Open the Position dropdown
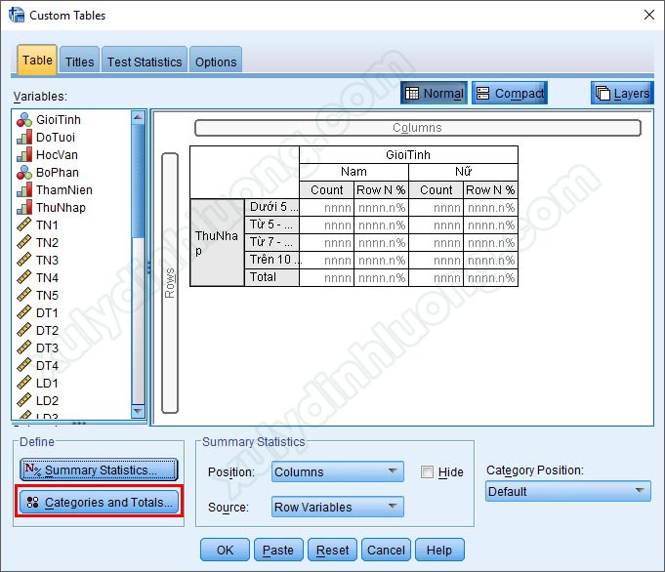This screenshot has height=572, width=665. [x=337, y=472]
